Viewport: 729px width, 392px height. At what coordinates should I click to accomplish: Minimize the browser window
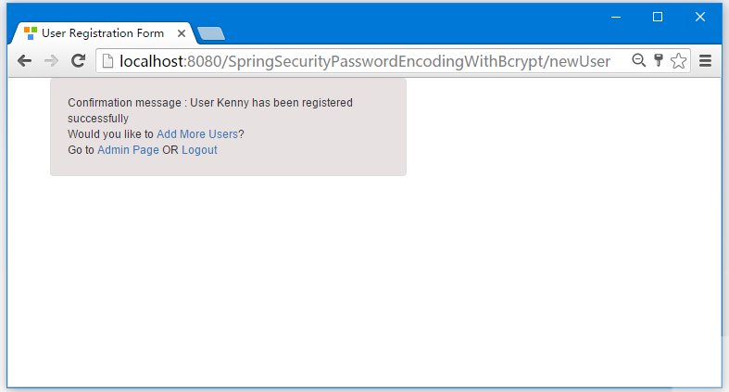pyautogui.click(x=616, y=18)
